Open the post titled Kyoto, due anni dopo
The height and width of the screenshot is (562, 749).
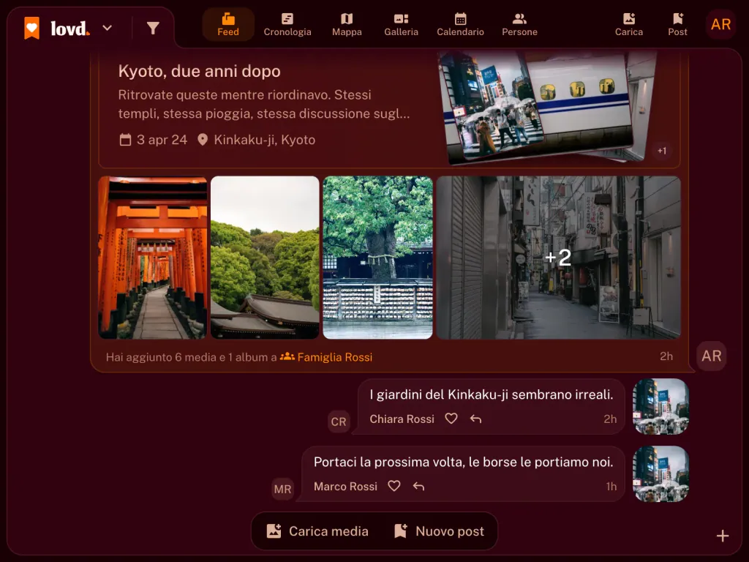(199, 71)
